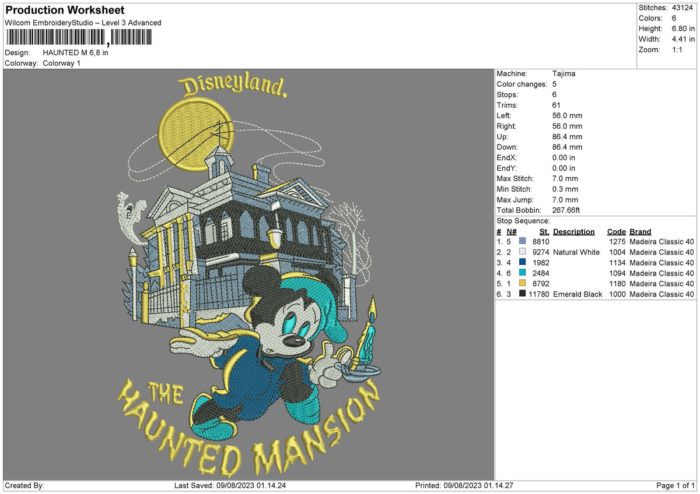The image size is (700, 494).
Task: Click the blue-gray swatch for stop 1
Action: click(523, 241)
